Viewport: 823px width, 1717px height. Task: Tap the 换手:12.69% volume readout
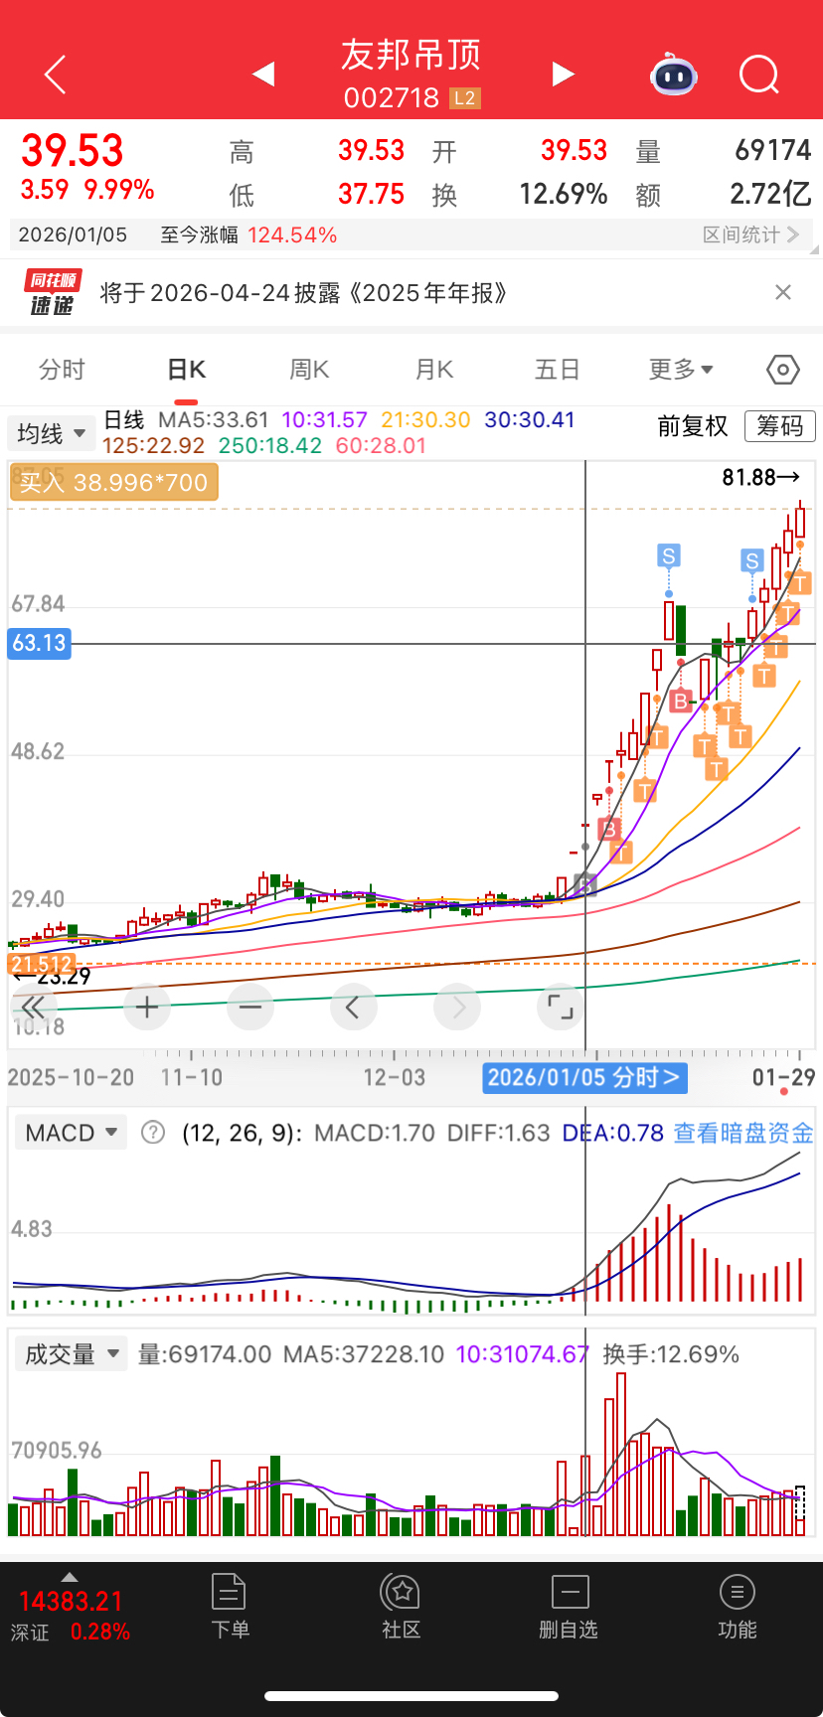pos(671,1354)
